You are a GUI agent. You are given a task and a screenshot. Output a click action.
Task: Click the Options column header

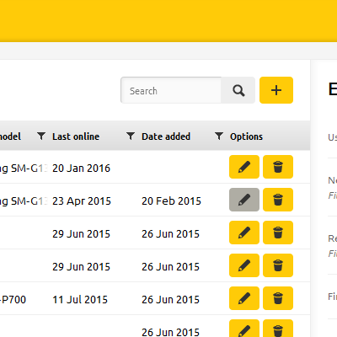[x=246, y=136]
